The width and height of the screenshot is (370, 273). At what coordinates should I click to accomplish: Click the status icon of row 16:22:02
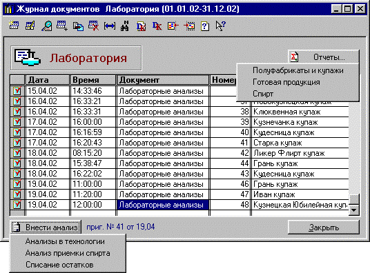(17, 174)
